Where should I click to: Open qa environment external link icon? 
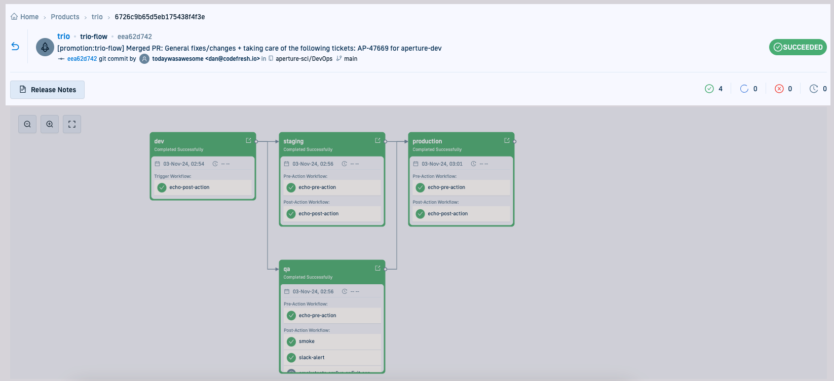(377, 268)
